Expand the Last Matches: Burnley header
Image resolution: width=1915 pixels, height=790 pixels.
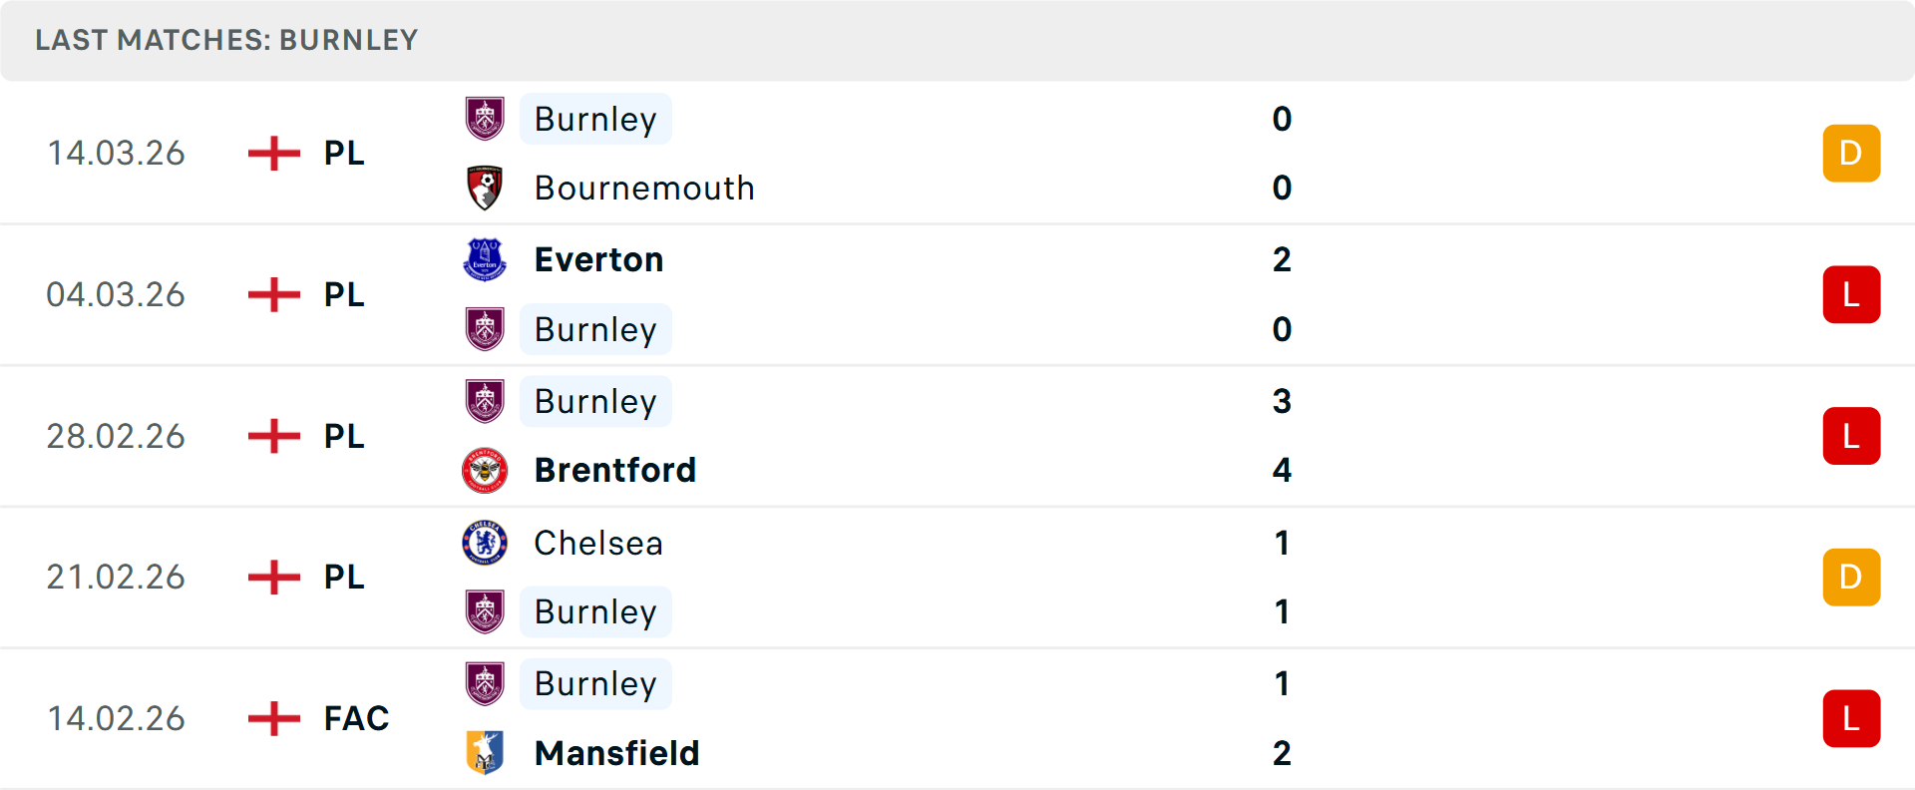tap(226, 40)
